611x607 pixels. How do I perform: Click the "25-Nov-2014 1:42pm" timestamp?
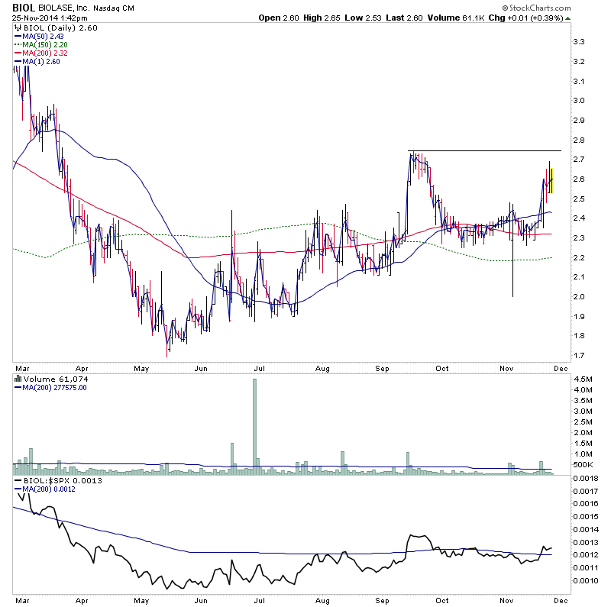coord(50,18)
